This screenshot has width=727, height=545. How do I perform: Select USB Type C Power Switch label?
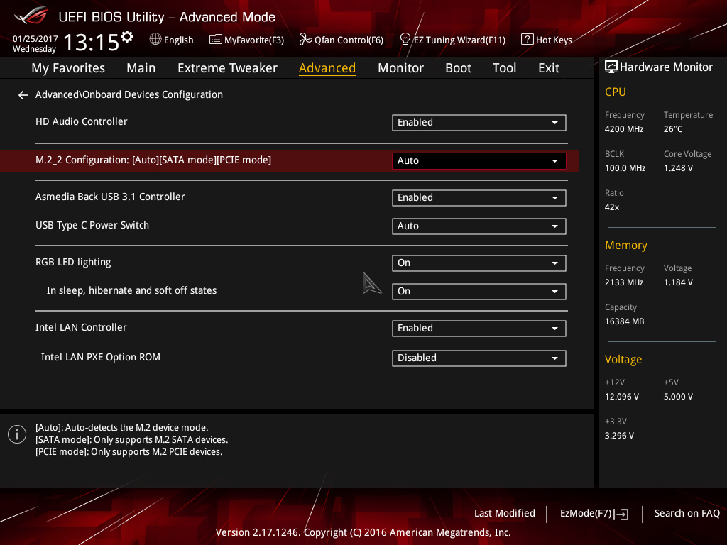[92, 225]
